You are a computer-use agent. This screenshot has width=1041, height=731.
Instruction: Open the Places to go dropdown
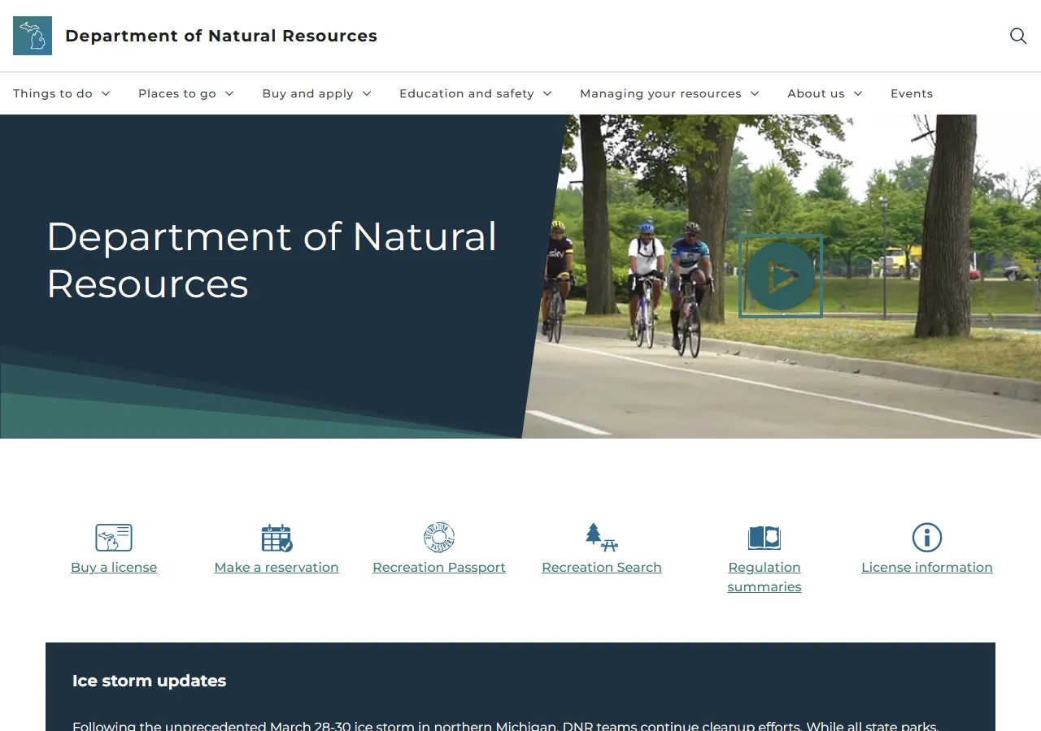click(185, 93)
